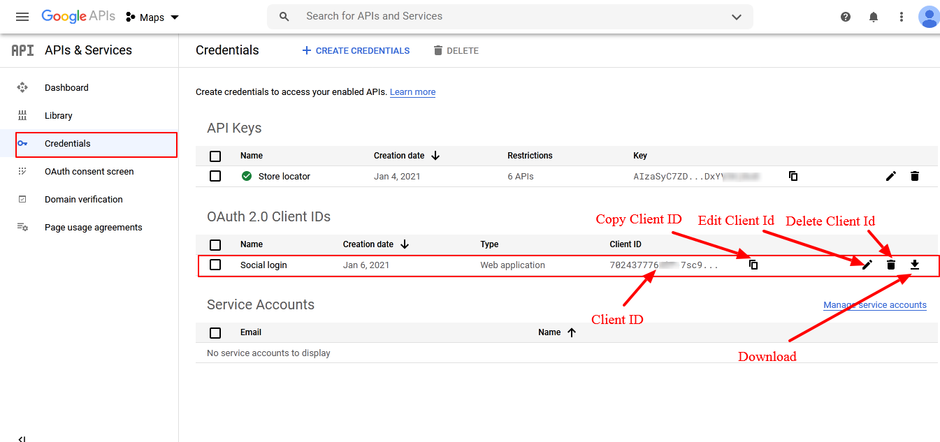Open the help question mark icon

(846, 17)
